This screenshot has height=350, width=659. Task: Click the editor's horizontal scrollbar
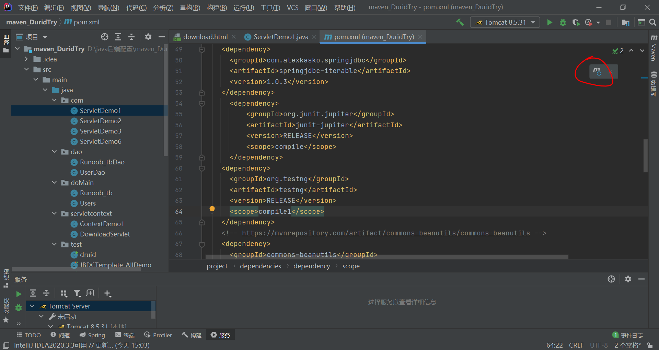click(x=387, y=257)
